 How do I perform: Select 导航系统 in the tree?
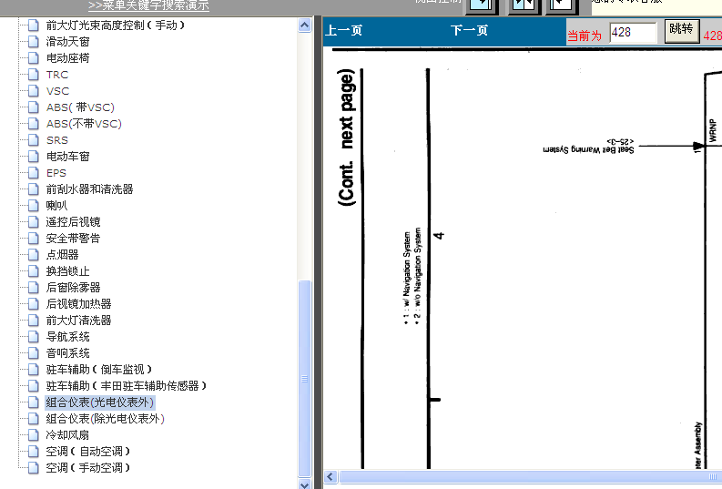[67, 337]
